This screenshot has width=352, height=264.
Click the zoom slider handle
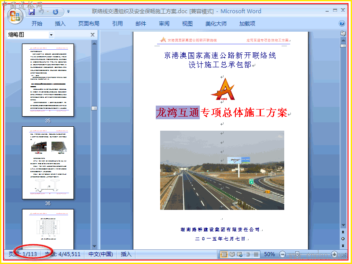(297, 254)
